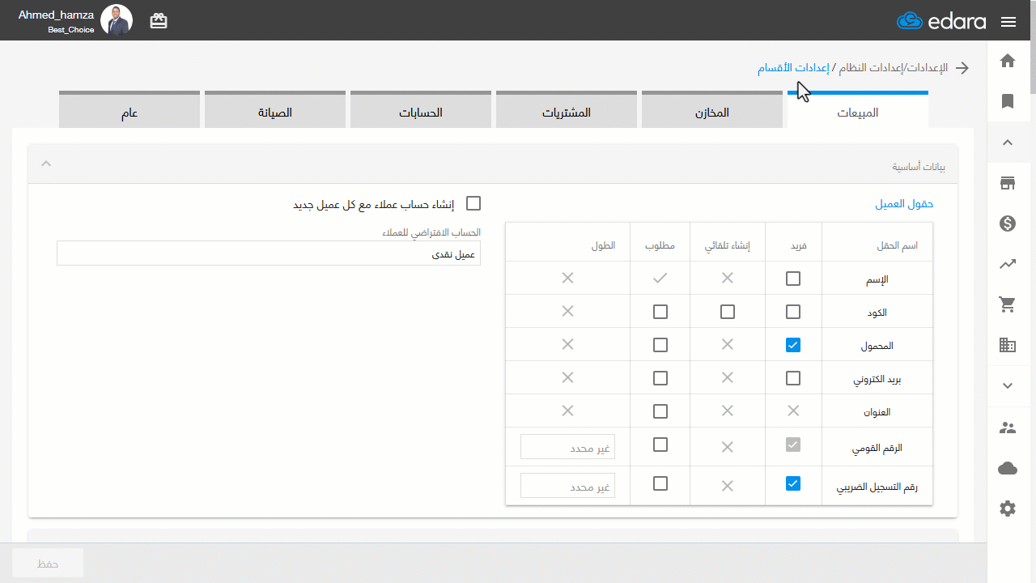Open the عام tab
The image size is (1036, 583).
(129, 109)
